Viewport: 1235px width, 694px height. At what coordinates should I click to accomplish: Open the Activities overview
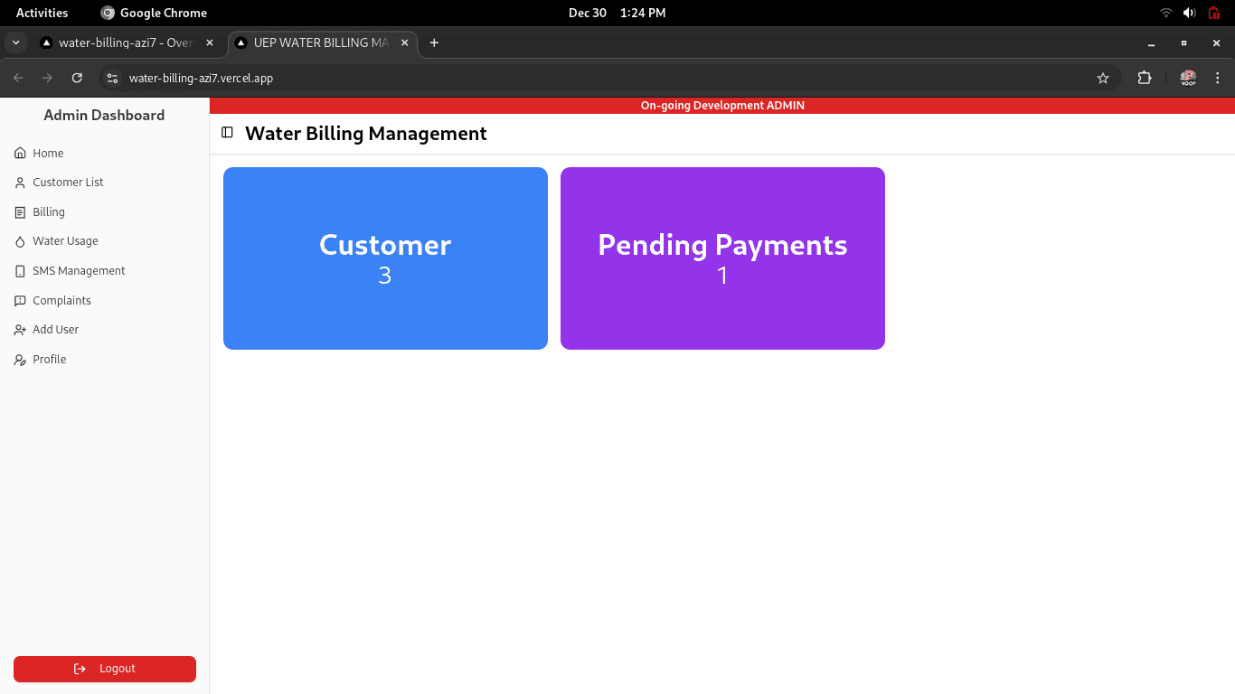tap(42, 13)
